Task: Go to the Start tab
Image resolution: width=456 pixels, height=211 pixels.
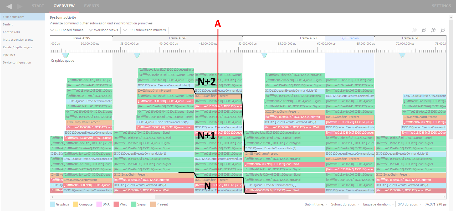Action: [38, 6]
